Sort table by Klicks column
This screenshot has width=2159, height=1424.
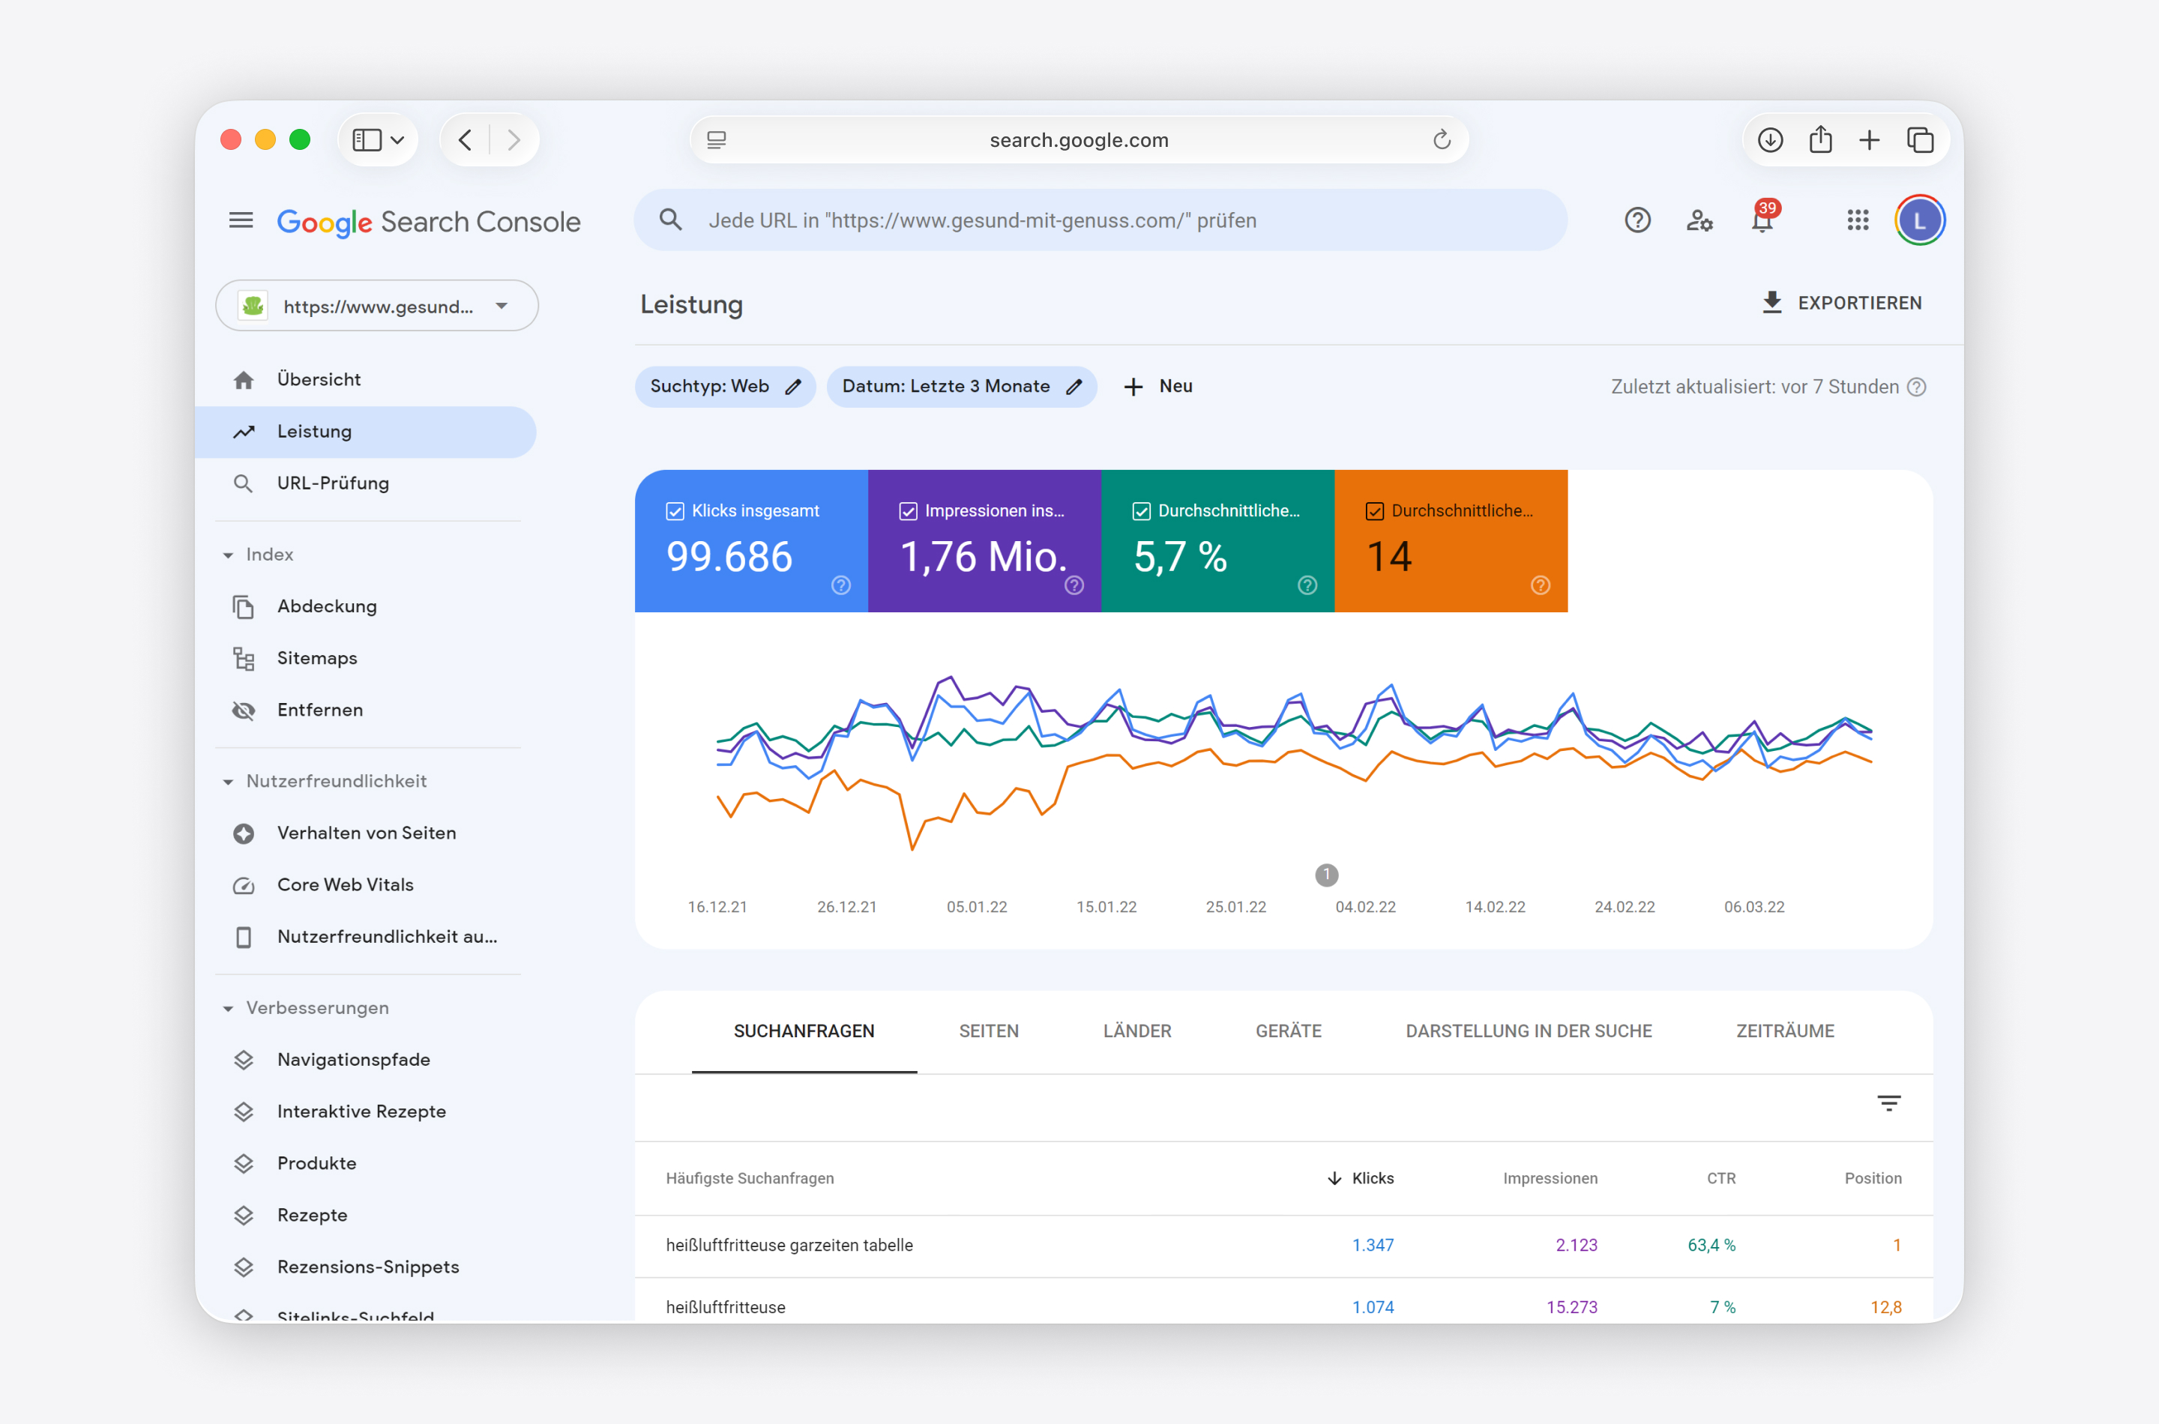[x=1360, y=1179]
